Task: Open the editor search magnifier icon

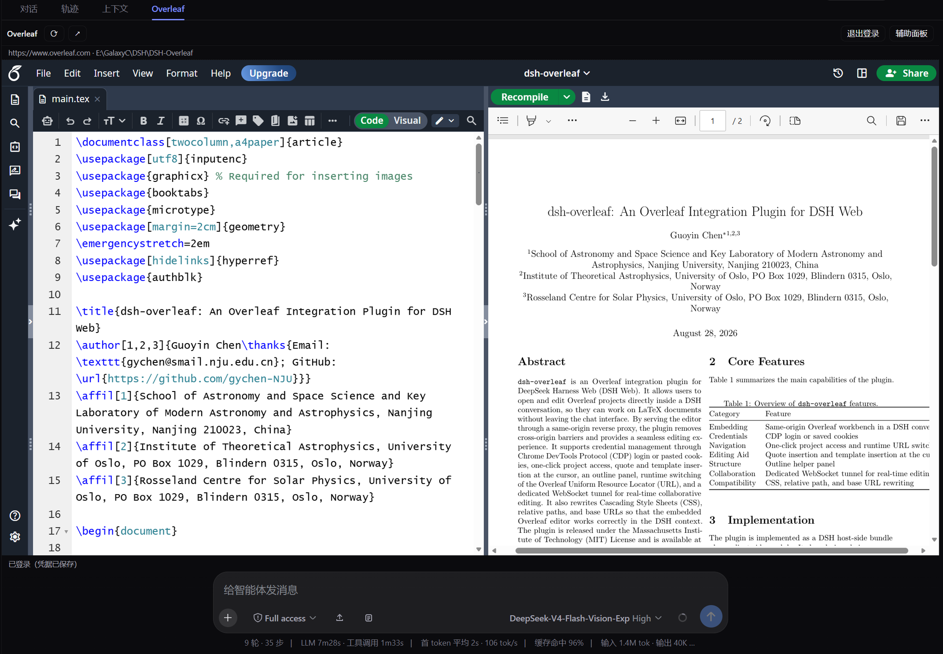Action: 471,121
